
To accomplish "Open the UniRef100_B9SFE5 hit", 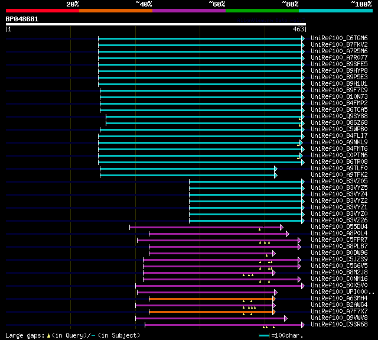I will pos(339,64).
